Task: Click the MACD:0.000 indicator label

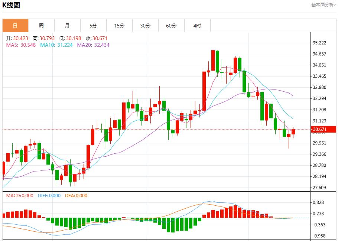Action: (x=19, y=196)
